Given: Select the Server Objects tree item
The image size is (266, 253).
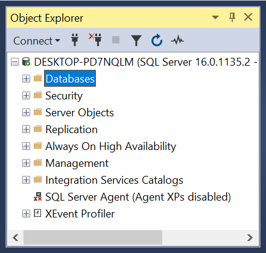Looking at the screenshot, I should (x=80, y=113).
